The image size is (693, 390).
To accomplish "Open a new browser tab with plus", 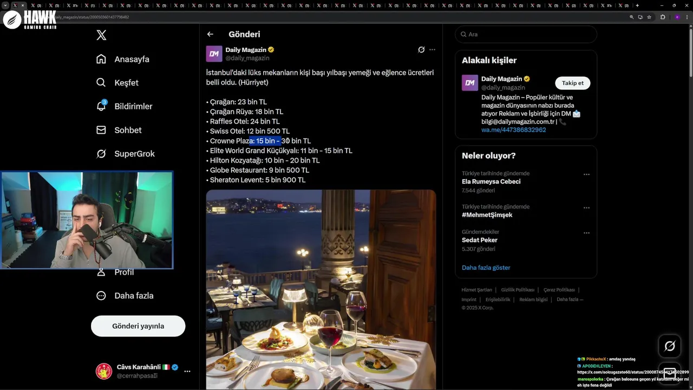I will point(637,5).
